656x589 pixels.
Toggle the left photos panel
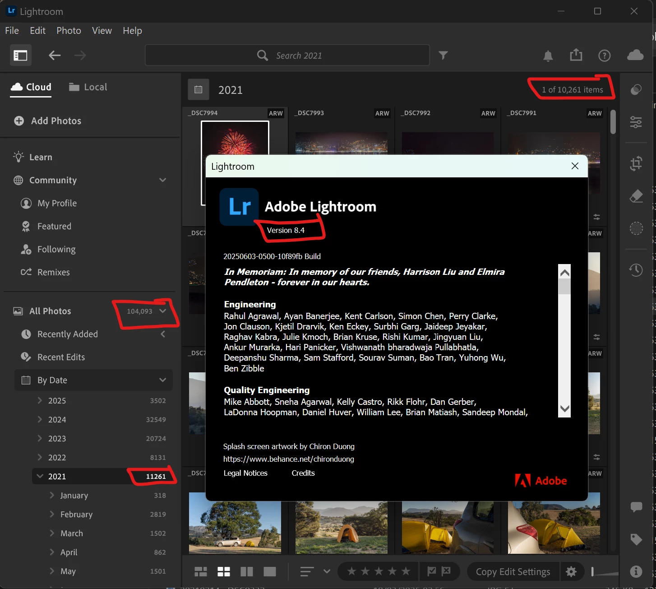point(20,56)
